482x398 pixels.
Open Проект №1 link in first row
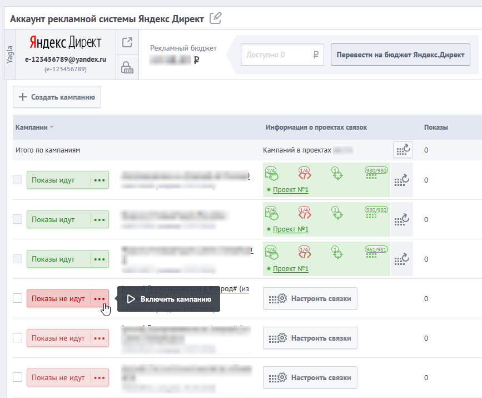coord(291,190)
